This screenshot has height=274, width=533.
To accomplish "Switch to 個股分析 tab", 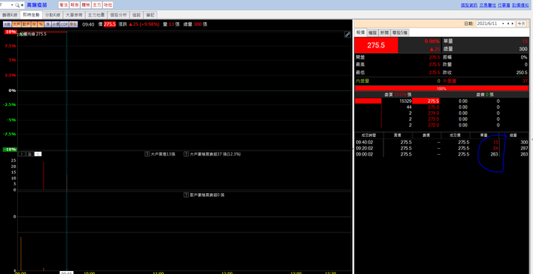I will point(118,15).
